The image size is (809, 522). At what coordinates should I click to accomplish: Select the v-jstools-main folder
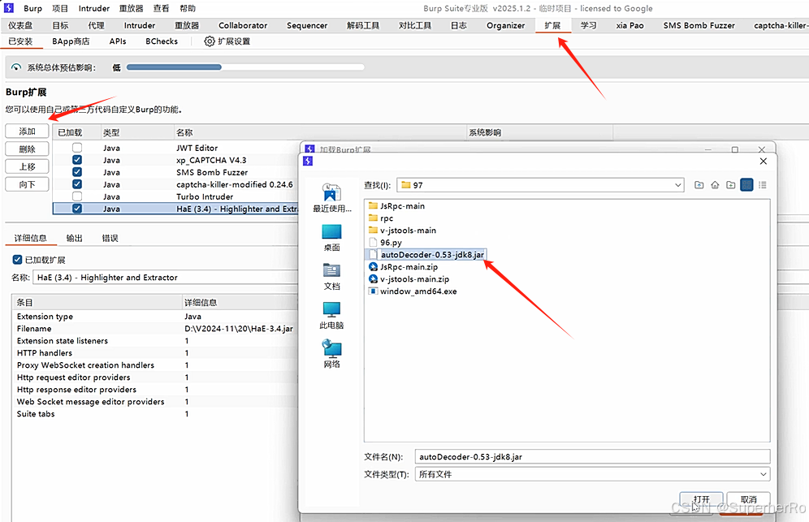[x=402, y=231]
